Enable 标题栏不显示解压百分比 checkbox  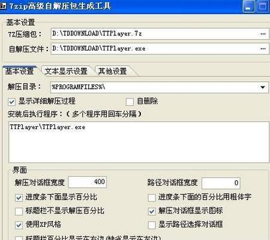click(x=19, y=211)
